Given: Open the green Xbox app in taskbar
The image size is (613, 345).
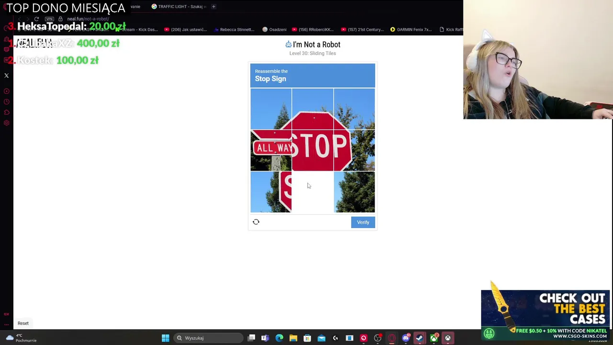Looking at the screenshot, I should (x=433, y=338).
